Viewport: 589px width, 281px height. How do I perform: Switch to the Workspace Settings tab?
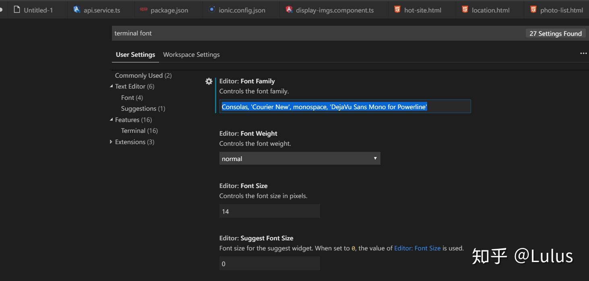(x=191, y=55)
